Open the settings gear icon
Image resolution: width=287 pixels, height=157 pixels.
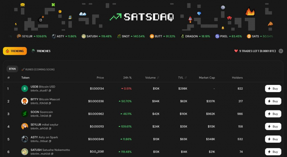(281, 51)
